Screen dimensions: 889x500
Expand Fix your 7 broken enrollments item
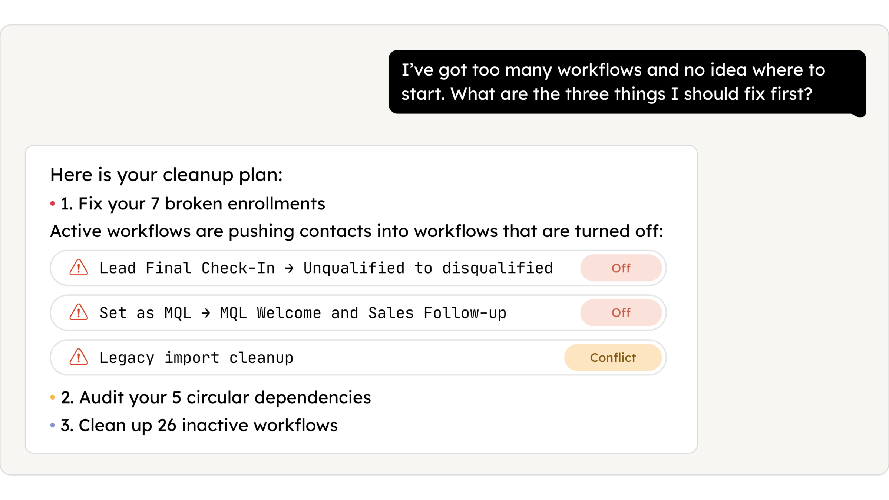[x=193, y=203]
